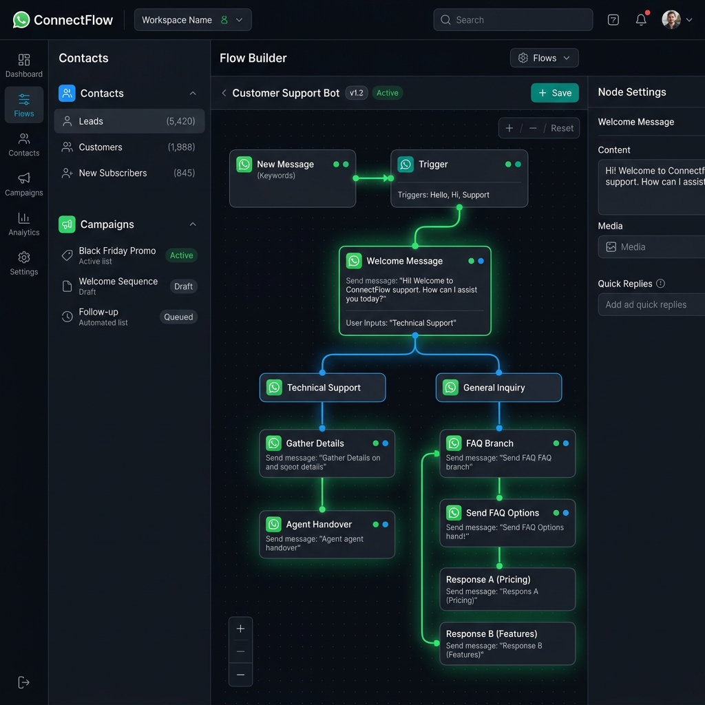Click the Gather Details node icon
The height and width of the screenshot is (705, 705).
273,443
